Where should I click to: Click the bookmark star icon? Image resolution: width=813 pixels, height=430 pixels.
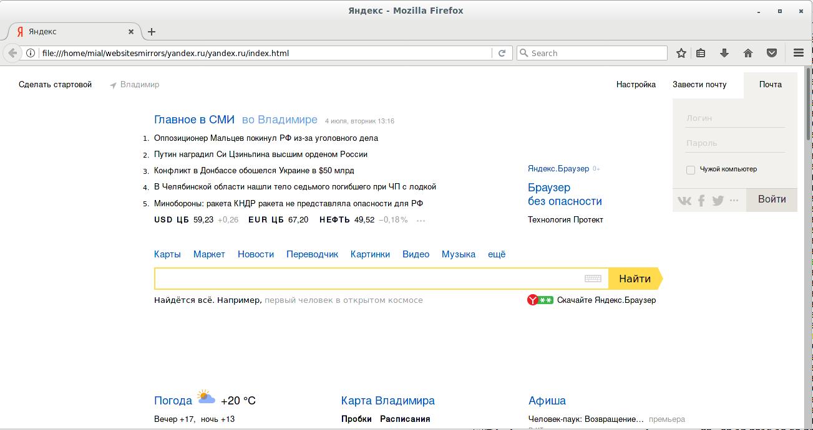coord(681,53)
